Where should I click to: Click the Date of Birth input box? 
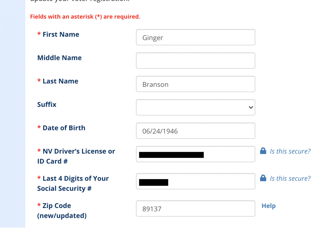point(195,131)
